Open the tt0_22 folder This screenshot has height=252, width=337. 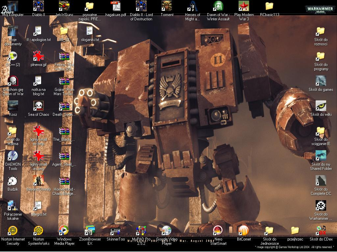[x=64, y=31]
